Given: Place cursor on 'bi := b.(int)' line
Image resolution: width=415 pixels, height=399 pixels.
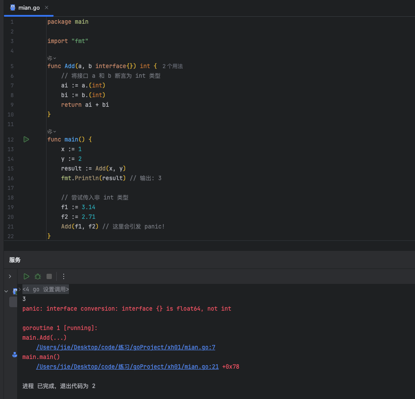Looking at the screenshot, I should (x=83, y=95).
